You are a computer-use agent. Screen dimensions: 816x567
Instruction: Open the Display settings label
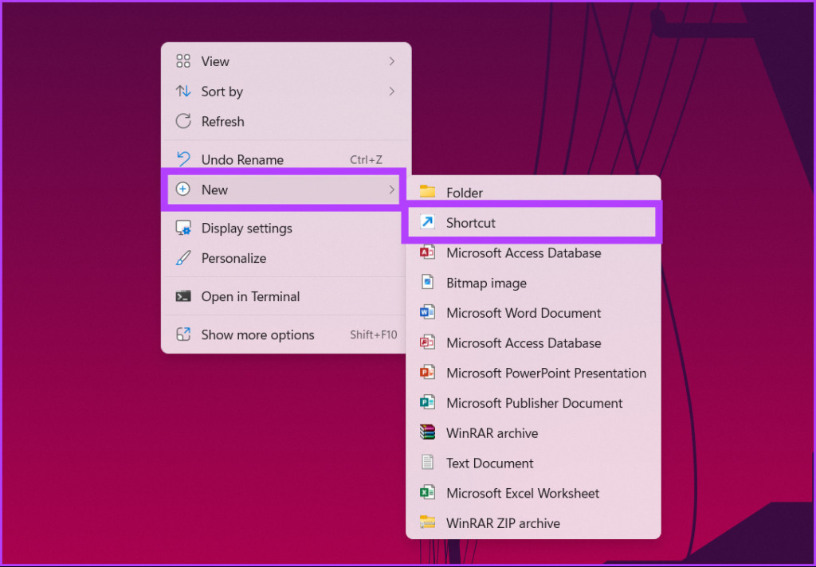pos(247,229)
